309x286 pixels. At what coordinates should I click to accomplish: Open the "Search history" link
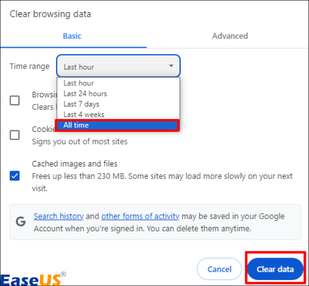click(x=59, y=216)
